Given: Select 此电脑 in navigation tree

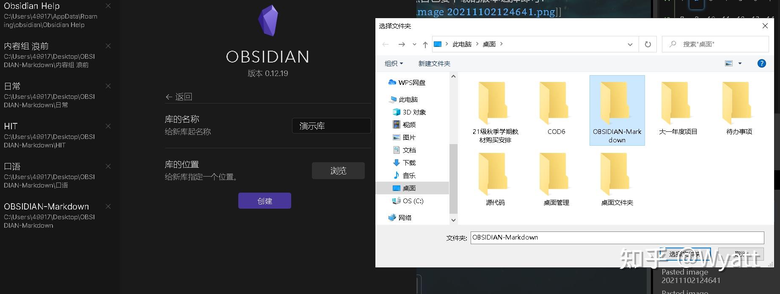Looking at the screenshot, I should 403,99.
